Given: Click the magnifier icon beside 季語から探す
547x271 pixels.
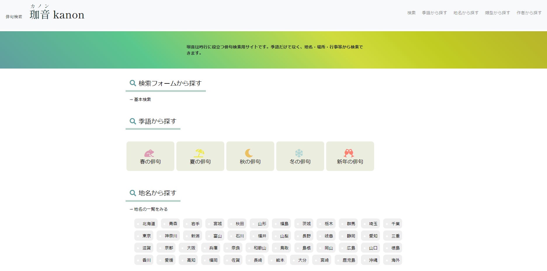Looking at the screenshot, I should pos(133,121).
